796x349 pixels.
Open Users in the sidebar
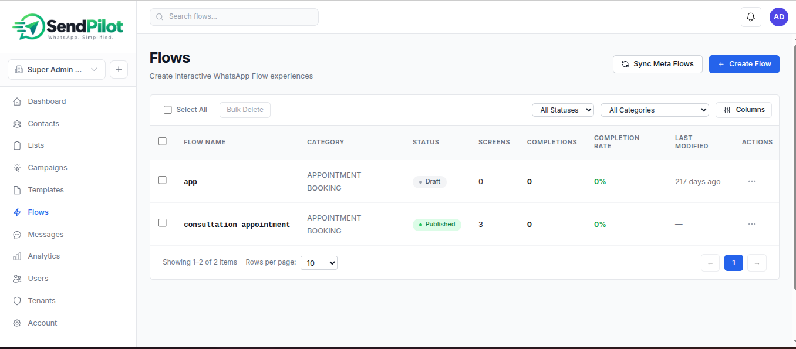38,279
